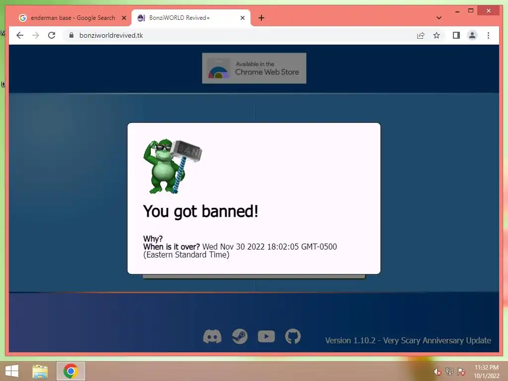
Task: Open the Action Center flag icon
Action: [461, 371]
